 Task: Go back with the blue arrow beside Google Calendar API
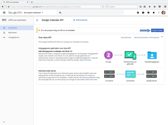[x=37, y=20]
